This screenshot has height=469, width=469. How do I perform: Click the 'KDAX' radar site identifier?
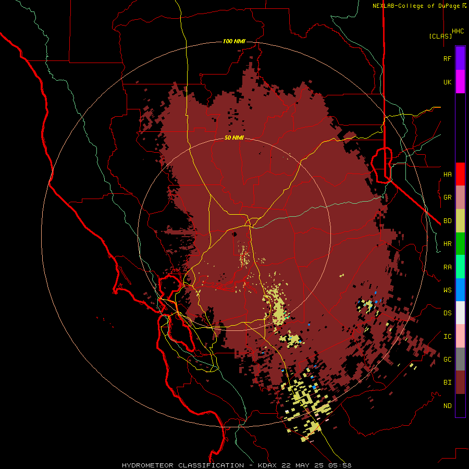267,465
